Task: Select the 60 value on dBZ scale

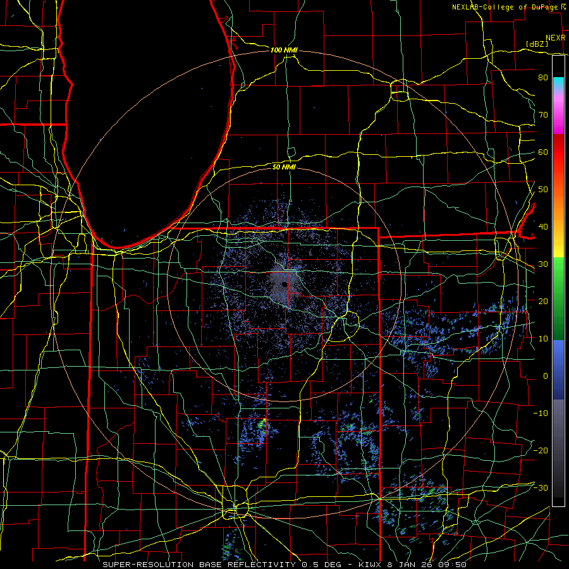Action: [543, 152]
